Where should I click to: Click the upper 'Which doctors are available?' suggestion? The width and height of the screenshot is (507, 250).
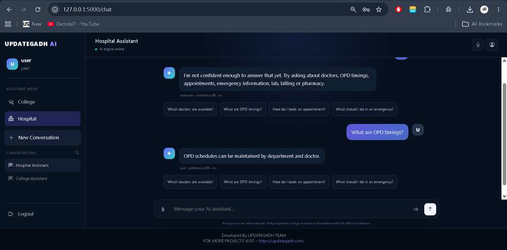(190, 109)
